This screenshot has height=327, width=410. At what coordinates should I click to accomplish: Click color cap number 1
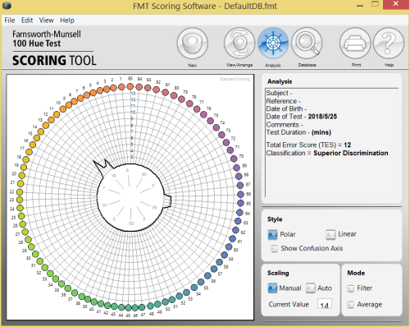[121, 87]
